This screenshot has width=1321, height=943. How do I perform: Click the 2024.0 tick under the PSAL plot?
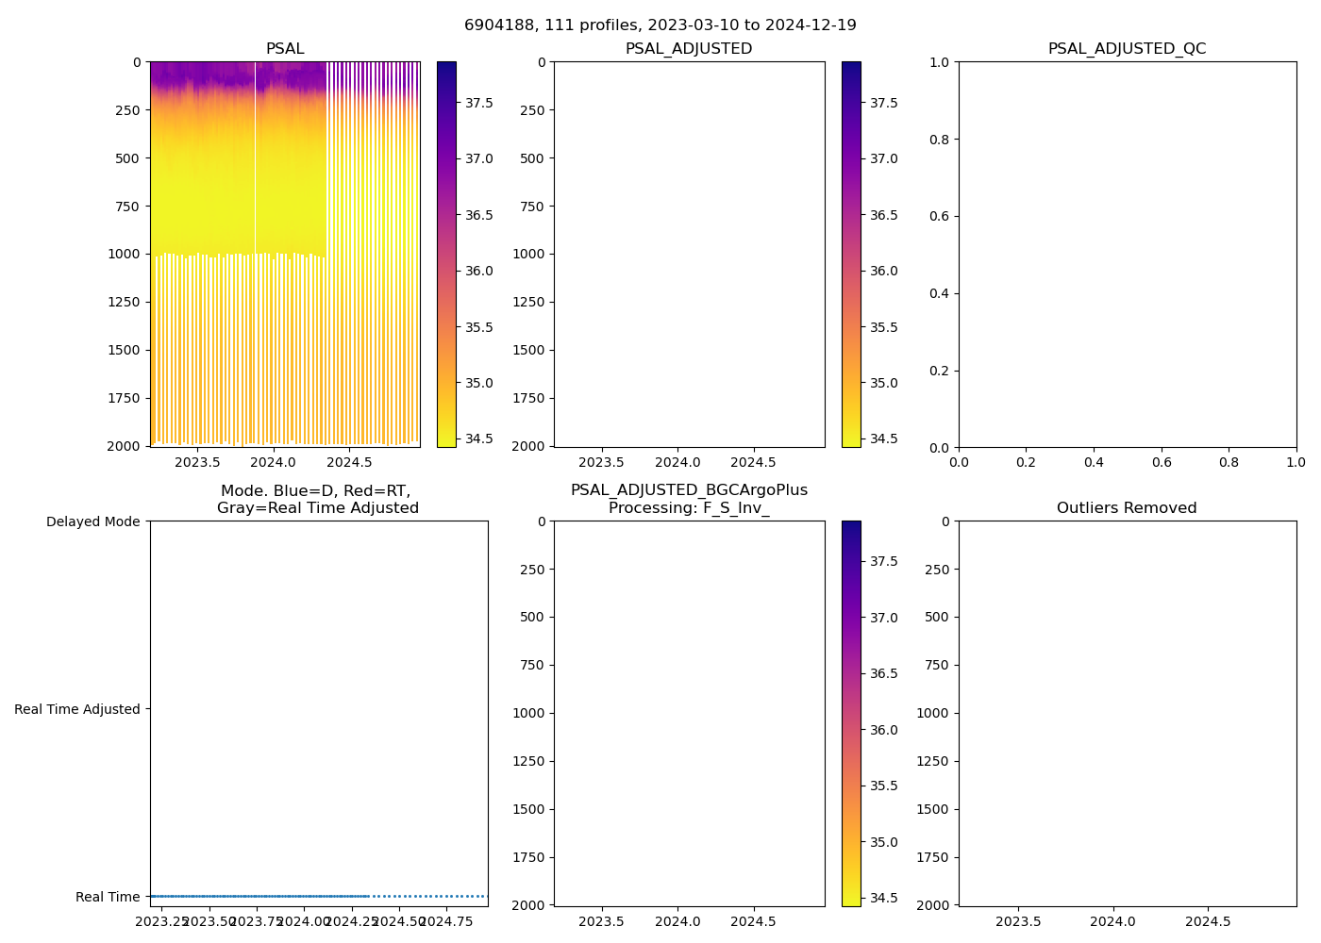(274, 463)
